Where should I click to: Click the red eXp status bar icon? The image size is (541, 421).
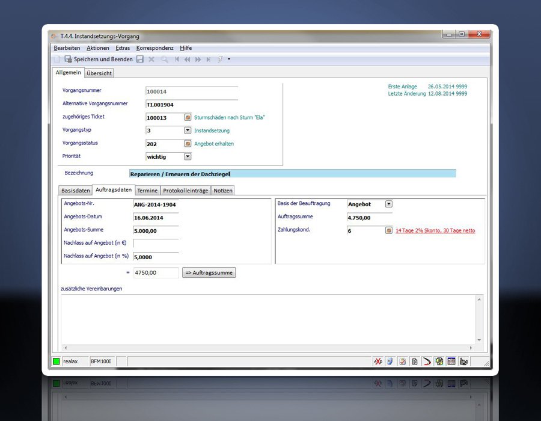point(378,361)
